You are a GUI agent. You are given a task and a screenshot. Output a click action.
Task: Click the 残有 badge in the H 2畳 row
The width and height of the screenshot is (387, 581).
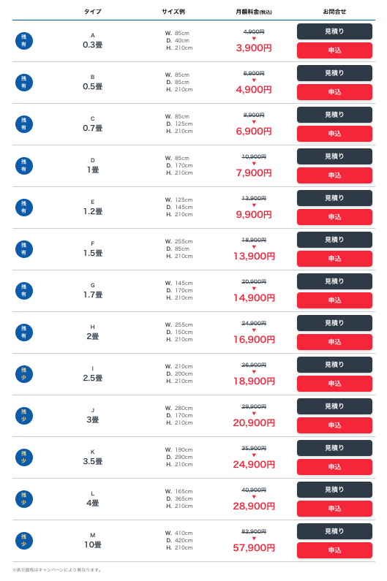(24, 333)
